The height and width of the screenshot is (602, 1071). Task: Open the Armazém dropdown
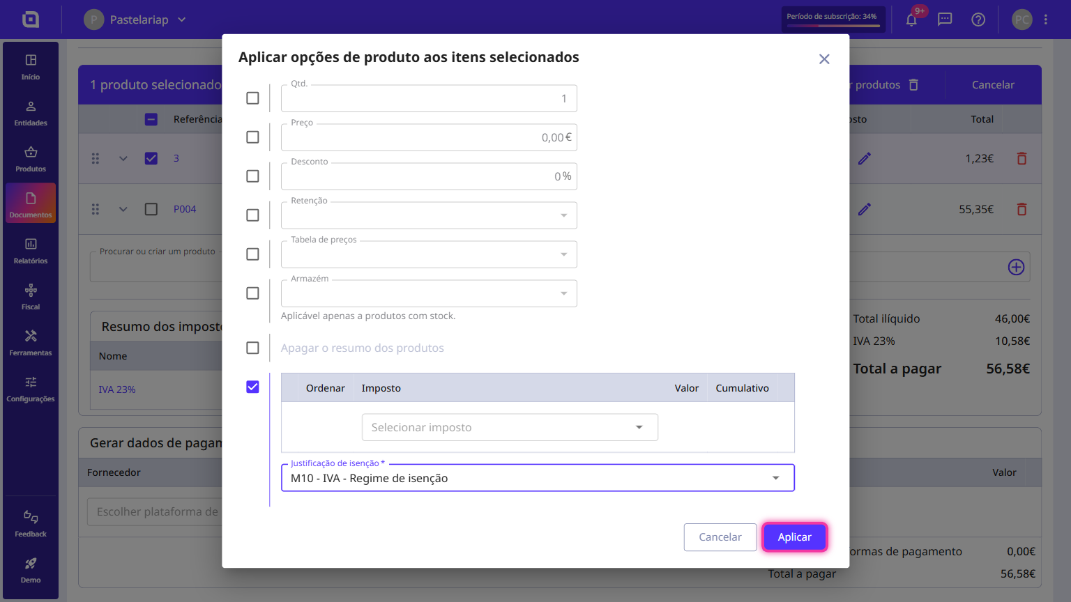[429, 293]
